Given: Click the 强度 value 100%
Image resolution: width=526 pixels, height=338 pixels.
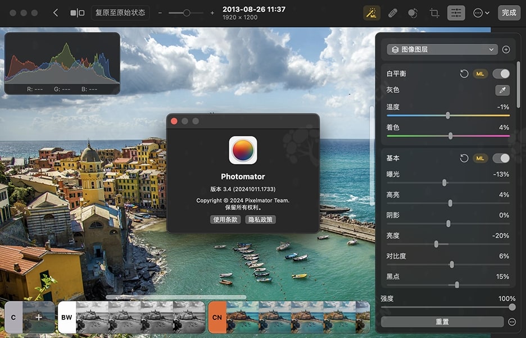Looking at the screenshot, I should click(506, 299).
